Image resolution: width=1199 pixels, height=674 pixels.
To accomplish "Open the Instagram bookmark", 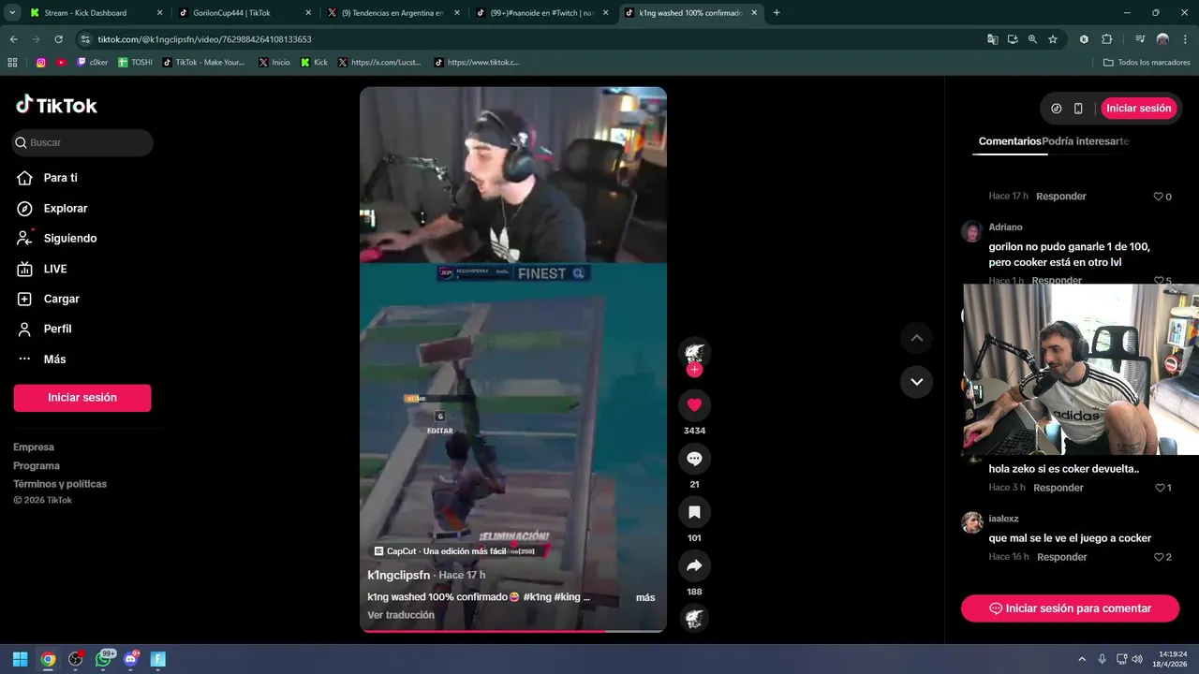I will pyautogui.click(x=41, y=63).
